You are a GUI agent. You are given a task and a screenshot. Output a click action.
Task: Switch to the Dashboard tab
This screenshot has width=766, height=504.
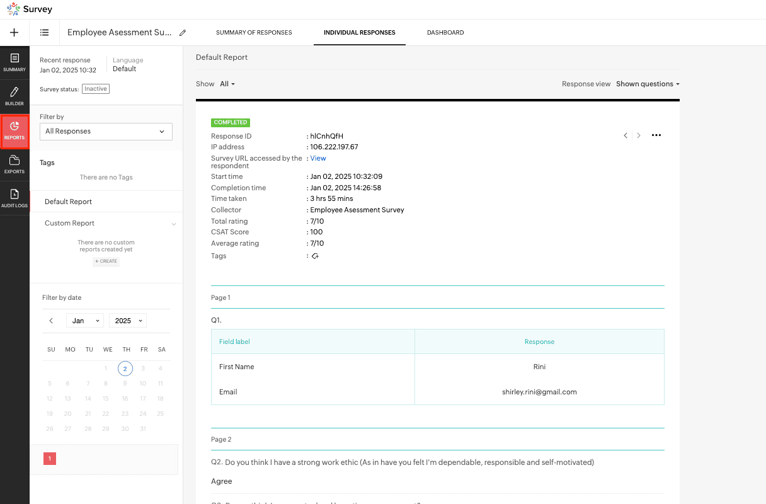445,33
